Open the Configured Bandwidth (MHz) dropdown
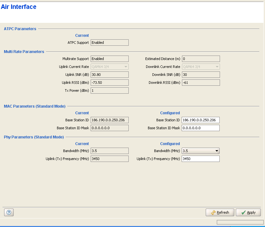Screen dimensions: 265x227 (x=217, y=151)
